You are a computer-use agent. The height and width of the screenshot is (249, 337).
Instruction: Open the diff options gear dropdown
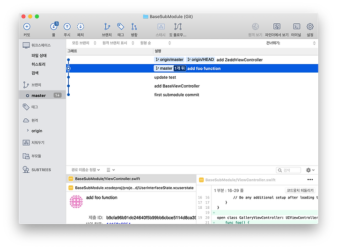click(310, 170)
